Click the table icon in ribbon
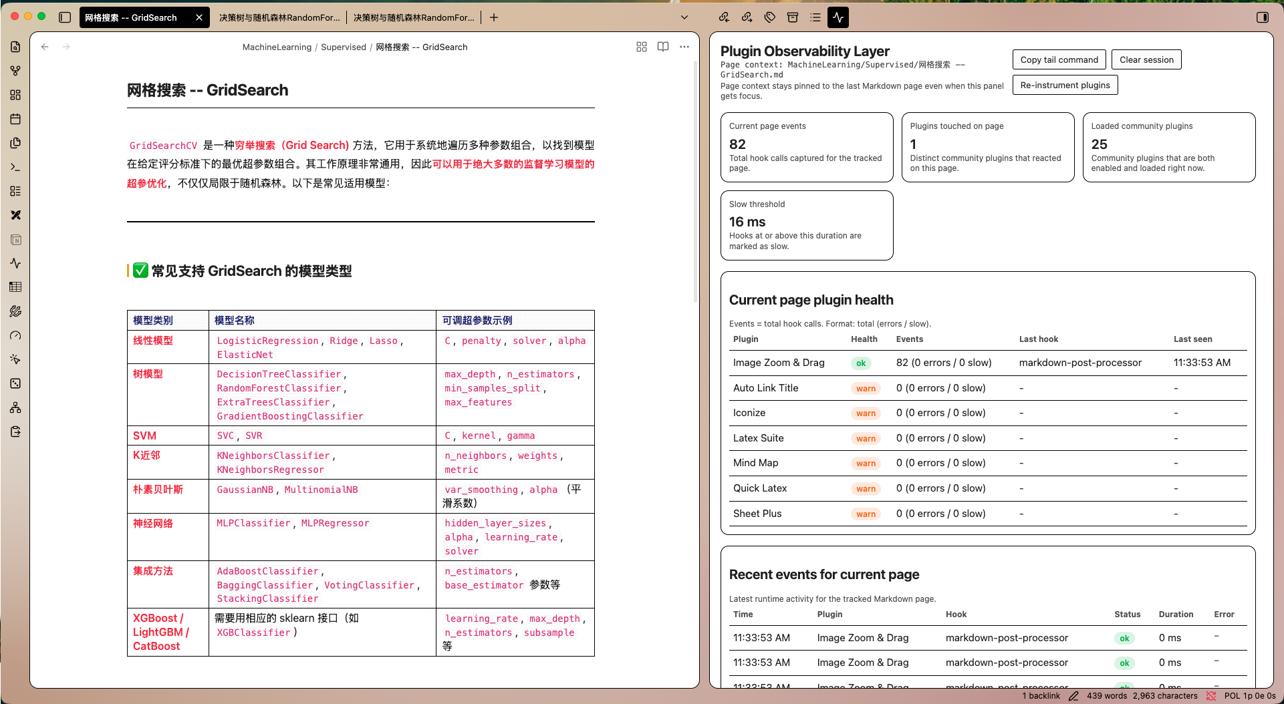Screen dimensions: 1284x704 [15, 287]
